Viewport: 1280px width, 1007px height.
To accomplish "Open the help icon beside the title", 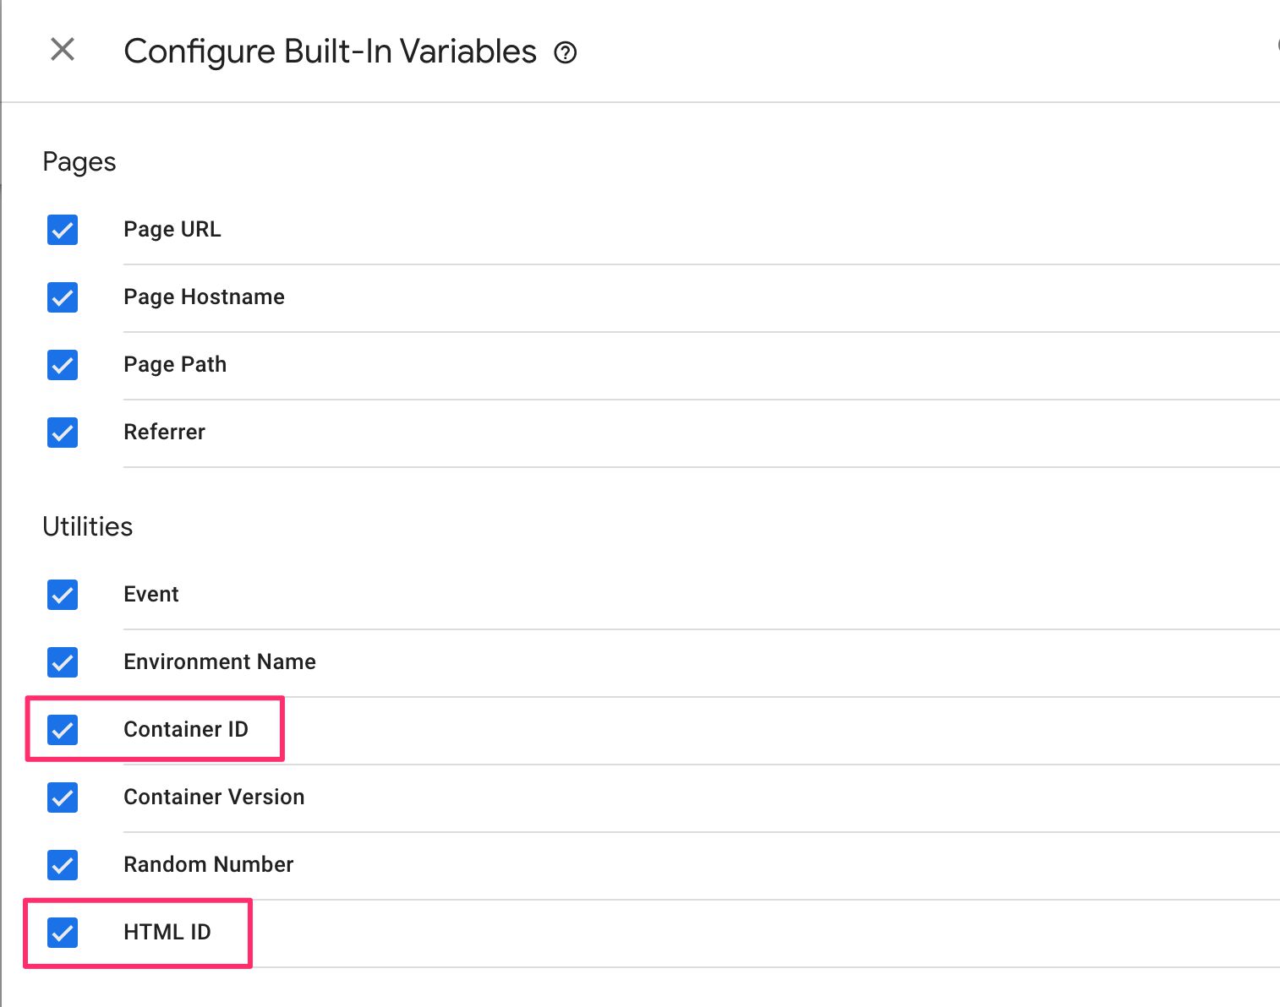I will click(x=565, y=53).
